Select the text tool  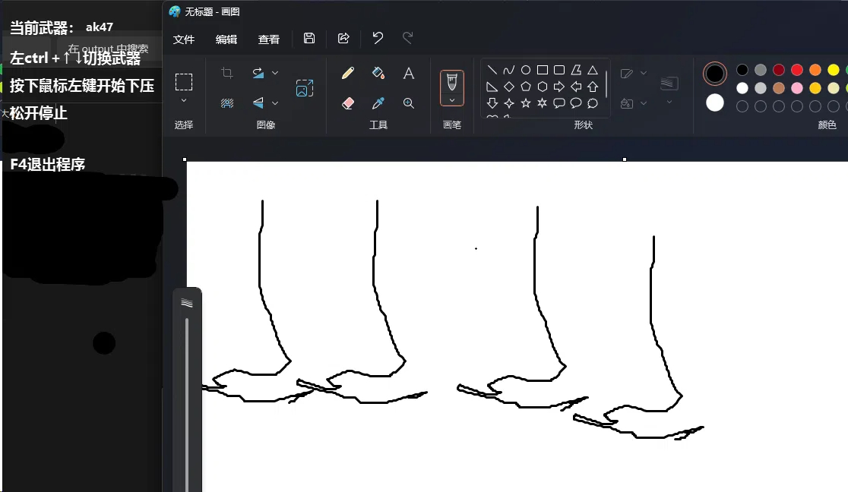(408, 73)
